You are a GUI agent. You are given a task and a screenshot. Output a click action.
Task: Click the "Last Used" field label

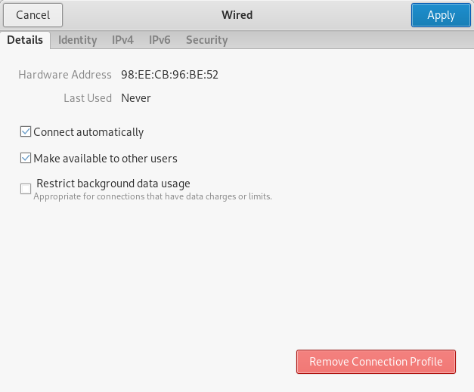click(x=88, y=98)
